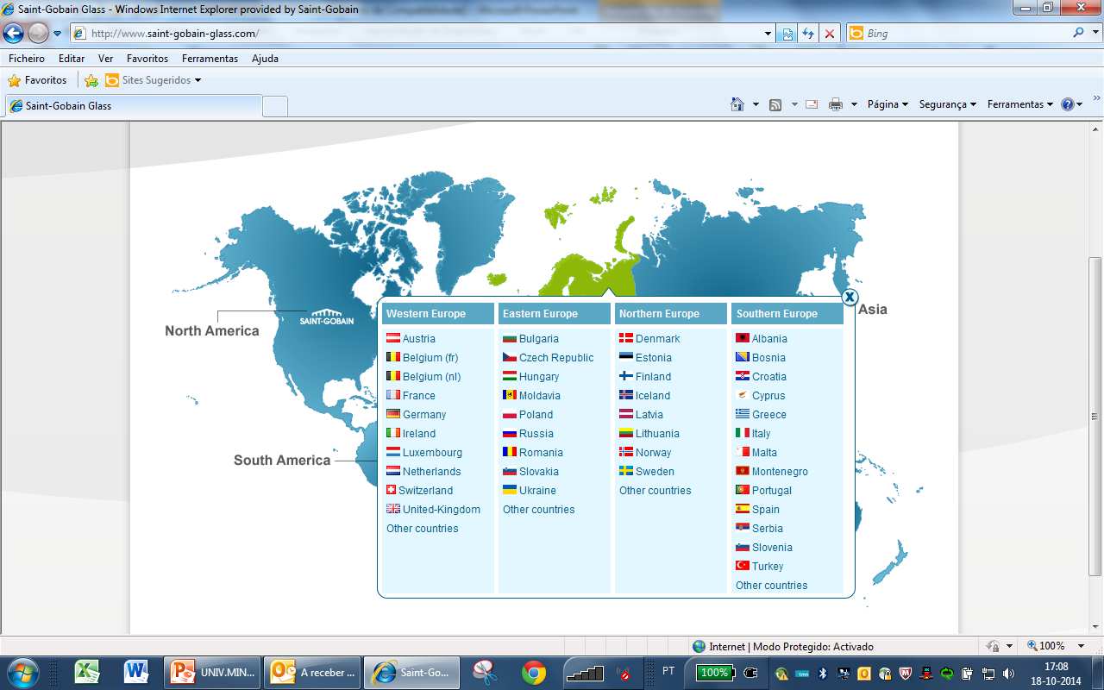
Task: Switch to PowerPoint UNIV.MIN taskbar window
Action: [x=214, y=672]
